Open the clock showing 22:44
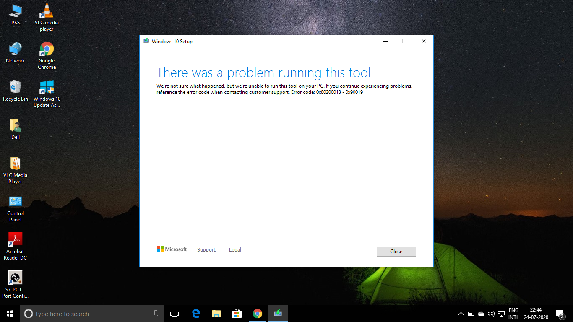Image resolution: width=573 pixels, height=322 pixels. (536, 314)
